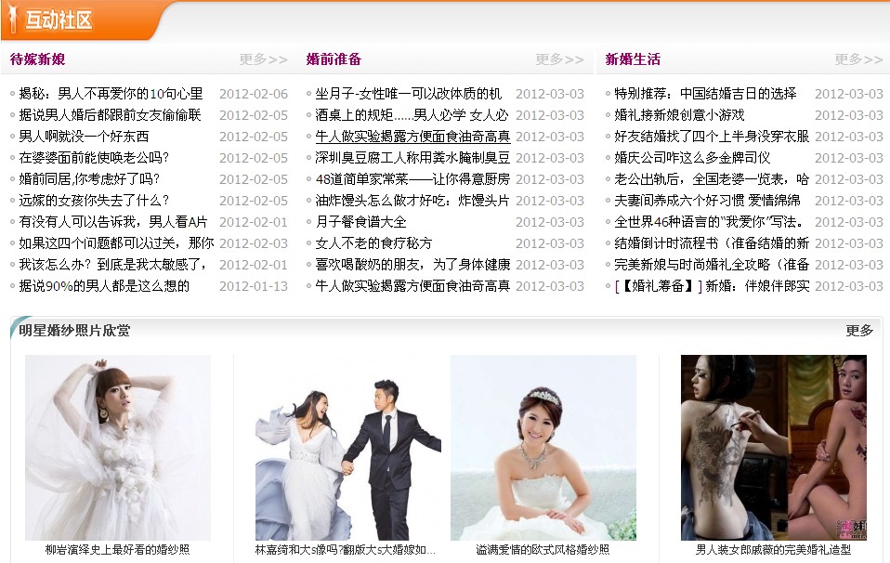Open article 有没有人可以告诉我，男人看A片
The image size is (890, 563).
click(113, 222)
